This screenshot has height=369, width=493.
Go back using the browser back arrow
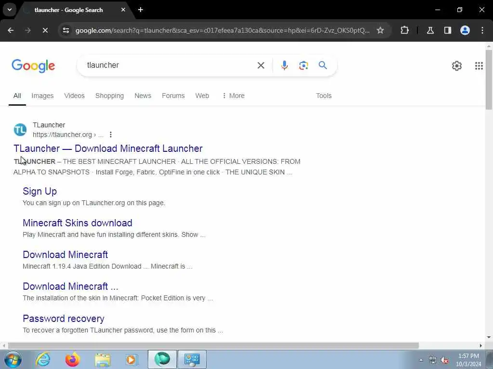click(11, 30)
